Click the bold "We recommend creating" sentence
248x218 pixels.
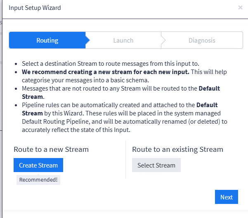coord(105,72)
